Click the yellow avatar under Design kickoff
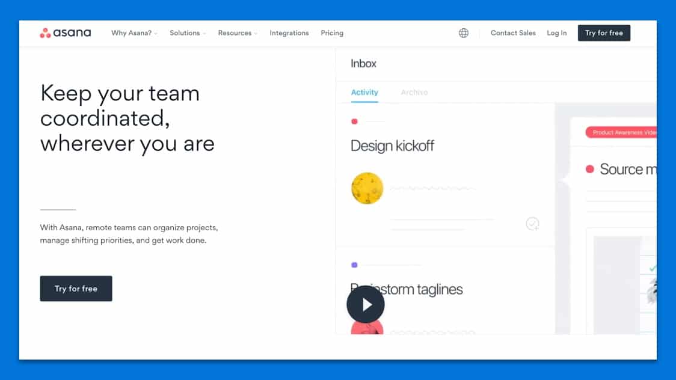 coord(367,188)
